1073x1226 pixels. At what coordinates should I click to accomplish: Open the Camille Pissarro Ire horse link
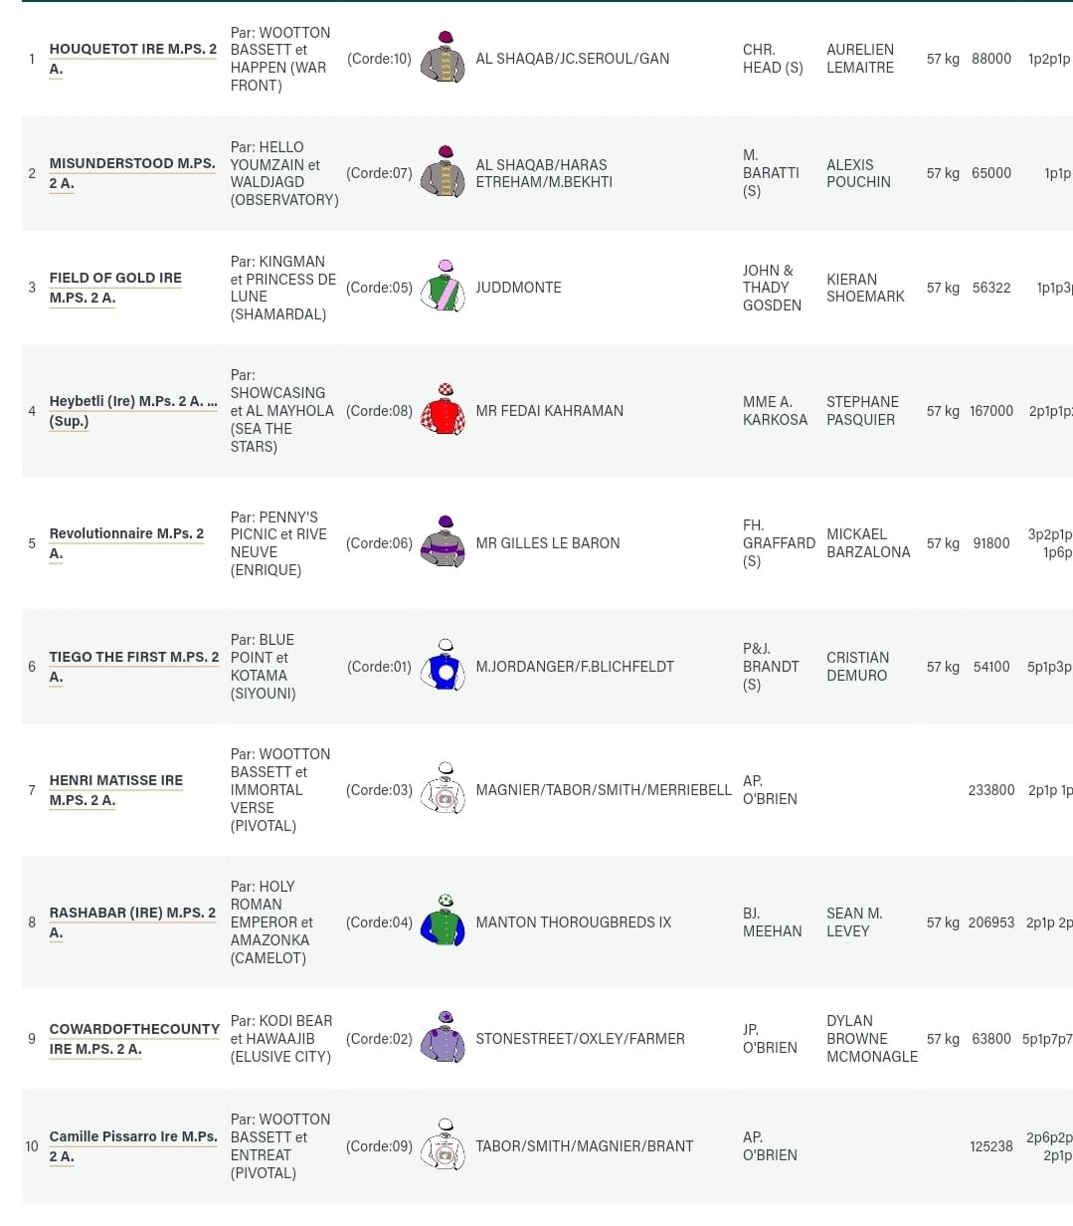(x=133, y=1146)
